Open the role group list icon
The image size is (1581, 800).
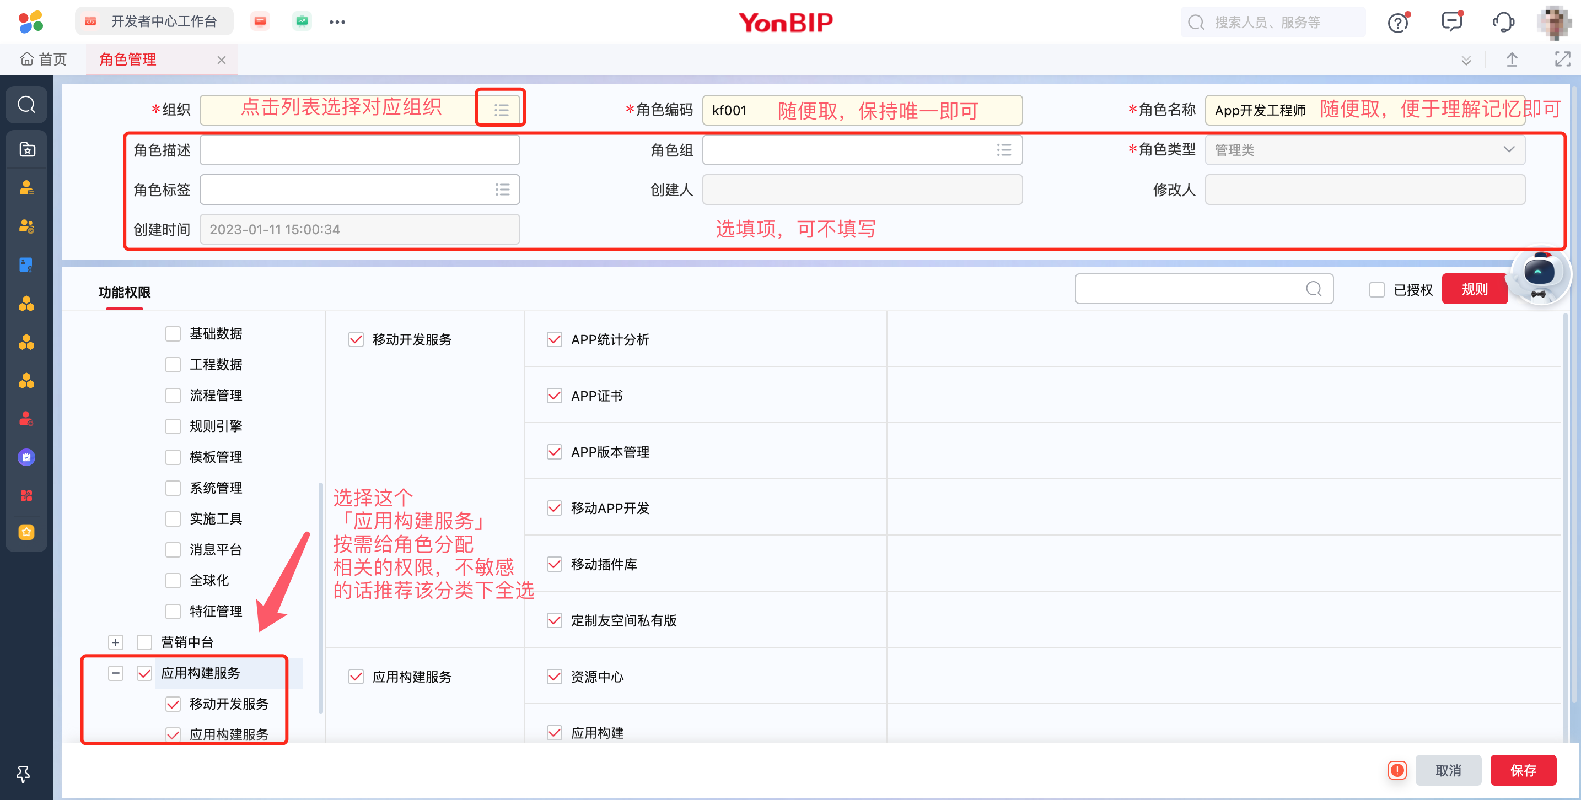[x=1003, y=150]
